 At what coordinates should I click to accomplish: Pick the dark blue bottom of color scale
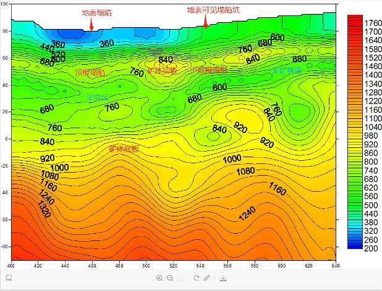click(355, 246)
